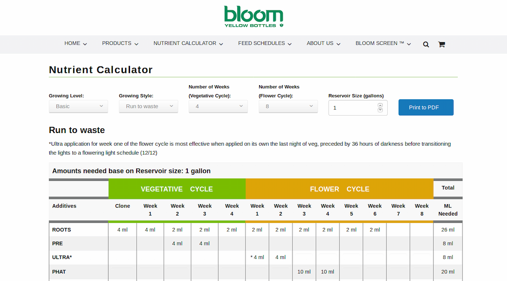Screen dimensions: 507x281
Task: Open the Growing Level dropdown
Action: 78,106
